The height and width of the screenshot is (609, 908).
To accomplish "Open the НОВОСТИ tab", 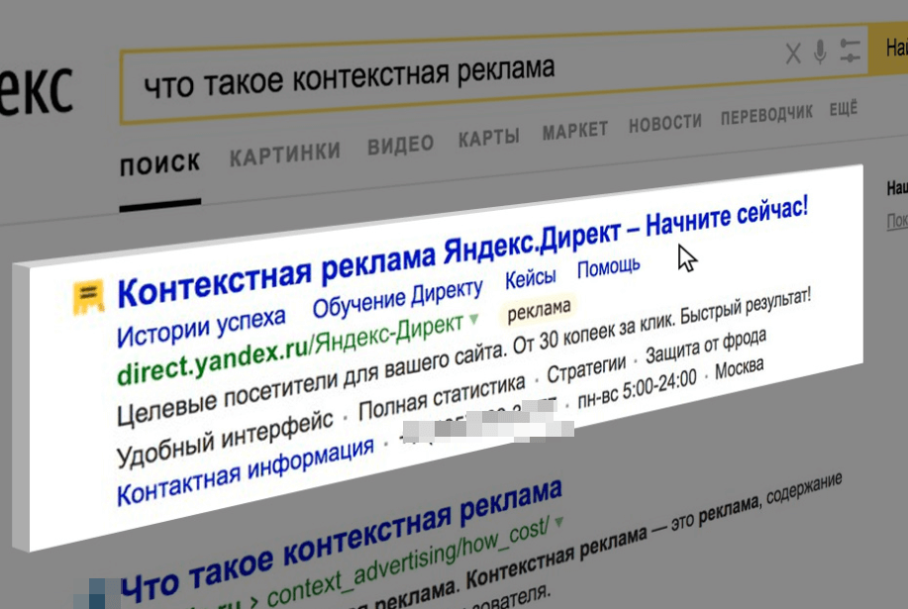I will (665, 123).
